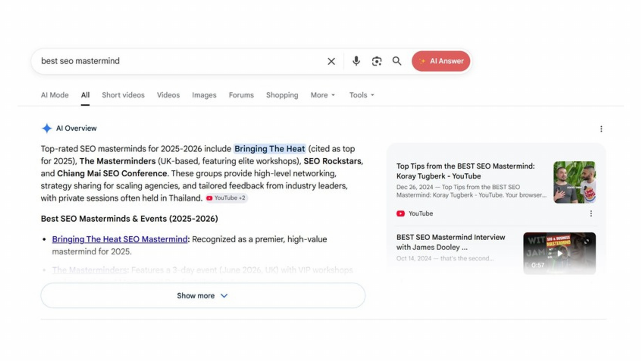The width and height of the screenshot is (641, 361).
Task: View the Shopping tab
Action: point(282,95)
